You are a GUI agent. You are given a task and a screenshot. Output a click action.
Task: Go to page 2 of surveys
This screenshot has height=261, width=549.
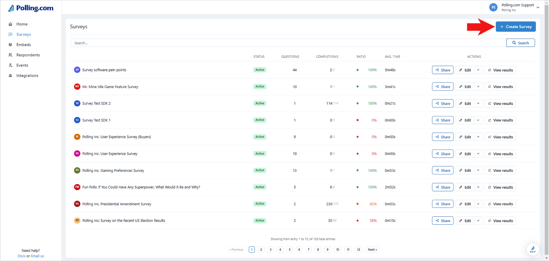[x=261, y=249]
